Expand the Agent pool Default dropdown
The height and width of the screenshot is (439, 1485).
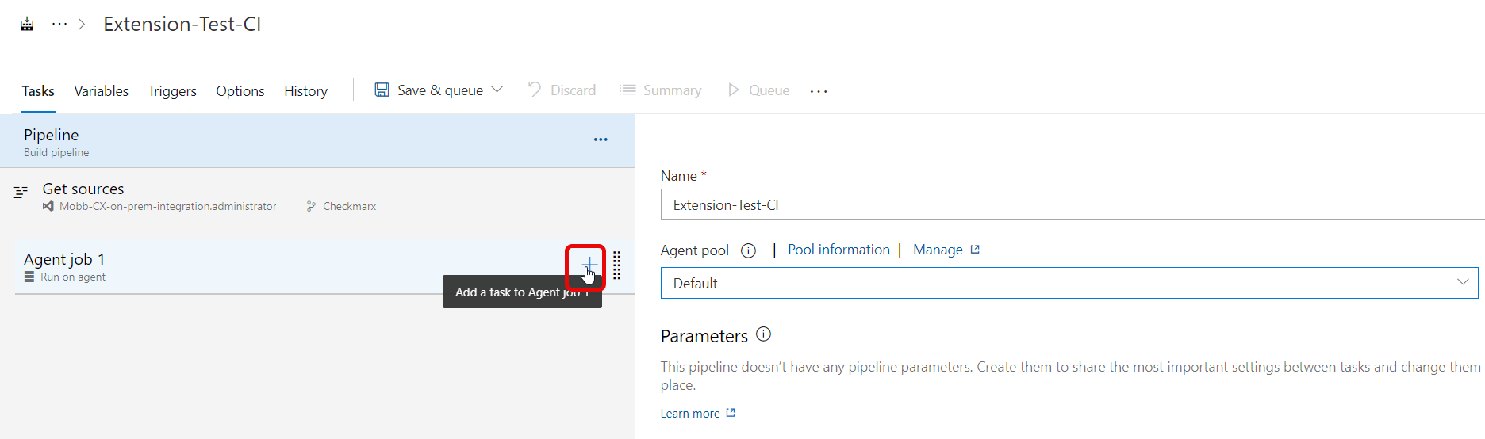click(1462, 283)
